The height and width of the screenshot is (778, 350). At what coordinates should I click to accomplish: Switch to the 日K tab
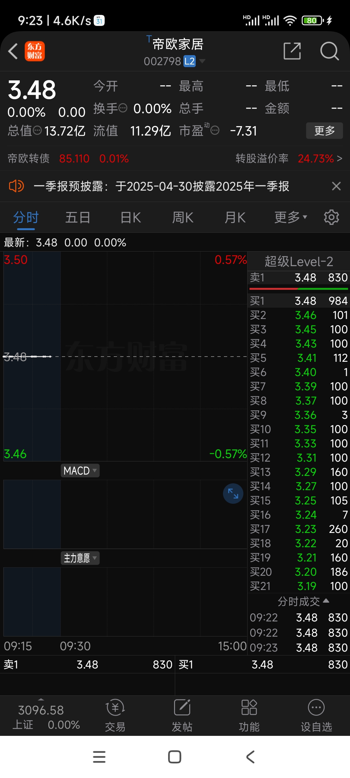coord(131,218)
